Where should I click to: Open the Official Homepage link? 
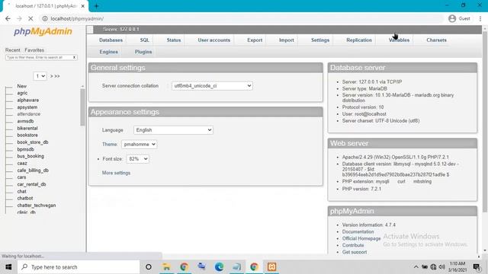pos(361,238)
